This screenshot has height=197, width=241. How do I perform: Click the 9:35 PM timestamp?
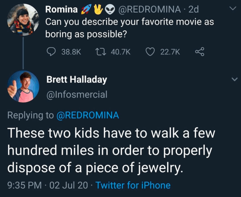tap(25, 185)
